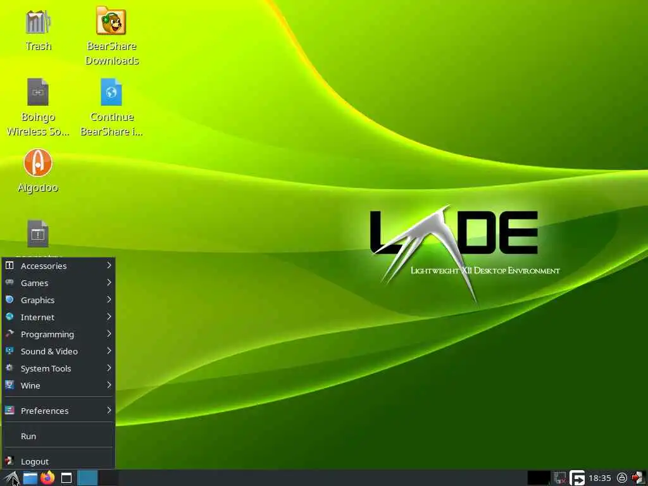Open the file manager from taskbar
The height and width of the screenshot is (486, 648).
click(30, 478)
